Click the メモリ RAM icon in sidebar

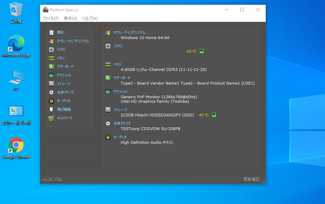tap(51, 58)
